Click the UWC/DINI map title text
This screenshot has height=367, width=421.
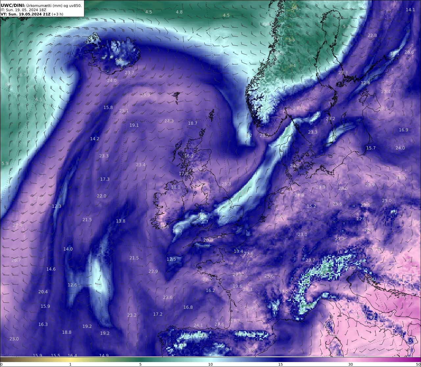point(41,5)
